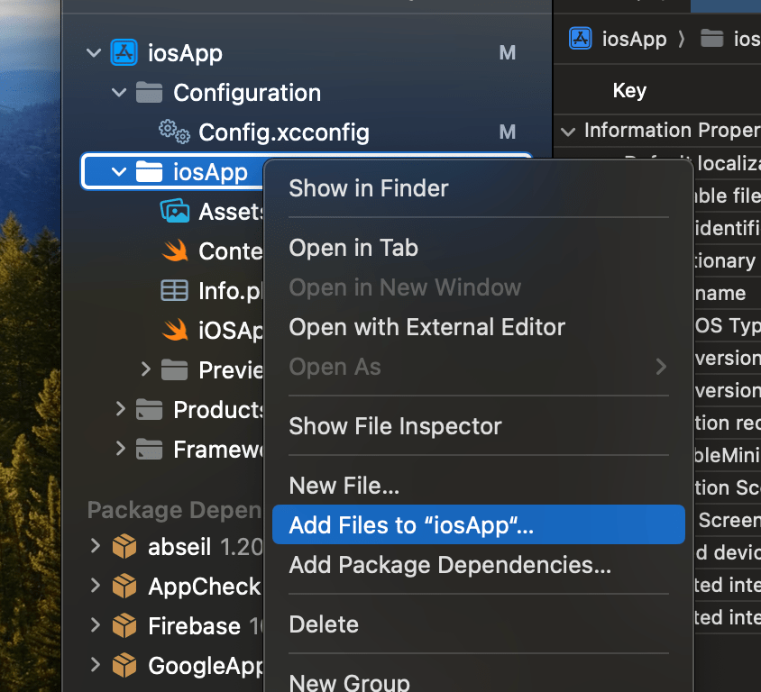Click the Firebase package box icon
The height and width of the screenshot is (692, 761).
click(x=124, y=626)
